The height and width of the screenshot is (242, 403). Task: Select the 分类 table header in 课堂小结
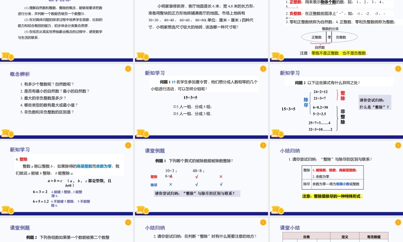tap(306, 236)
